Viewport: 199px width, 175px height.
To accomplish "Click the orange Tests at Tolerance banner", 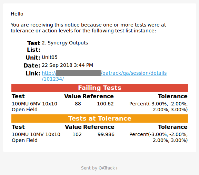I will [100, 119].
